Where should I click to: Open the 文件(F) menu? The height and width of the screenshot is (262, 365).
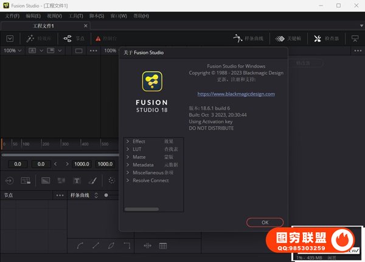(12, 16)
